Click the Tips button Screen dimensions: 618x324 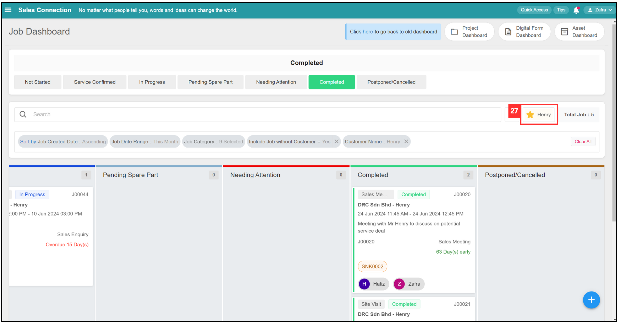pos(561,10)
